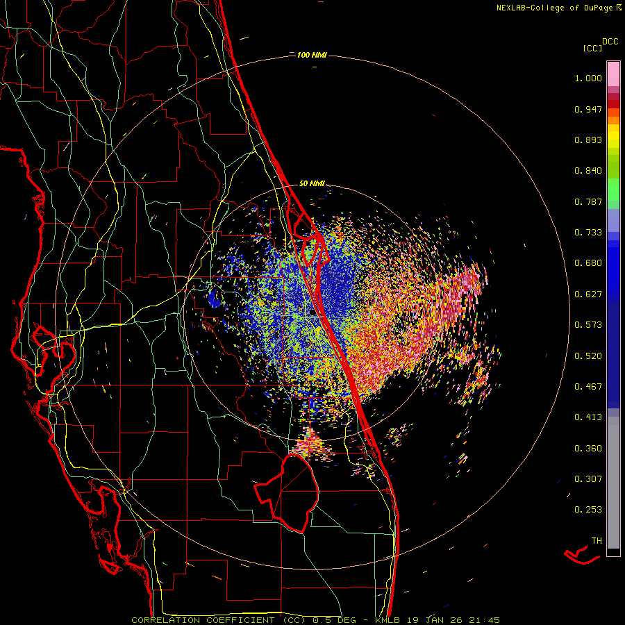Select the 0.840 scale value
625x625 pixels.
(x=588, y=171)
